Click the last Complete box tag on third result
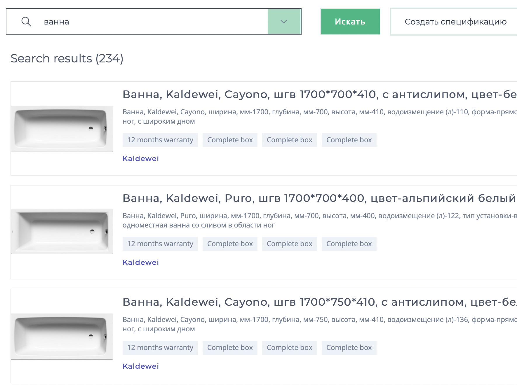 349,347
